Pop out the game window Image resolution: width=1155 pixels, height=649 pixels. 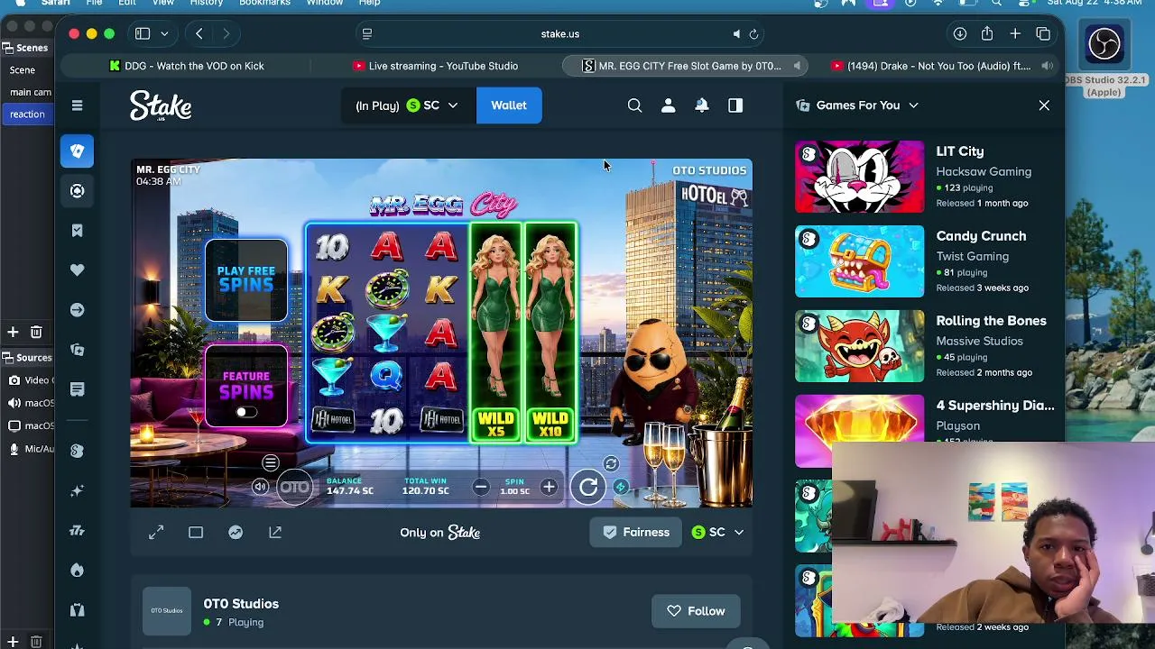[x=275, y=533]
